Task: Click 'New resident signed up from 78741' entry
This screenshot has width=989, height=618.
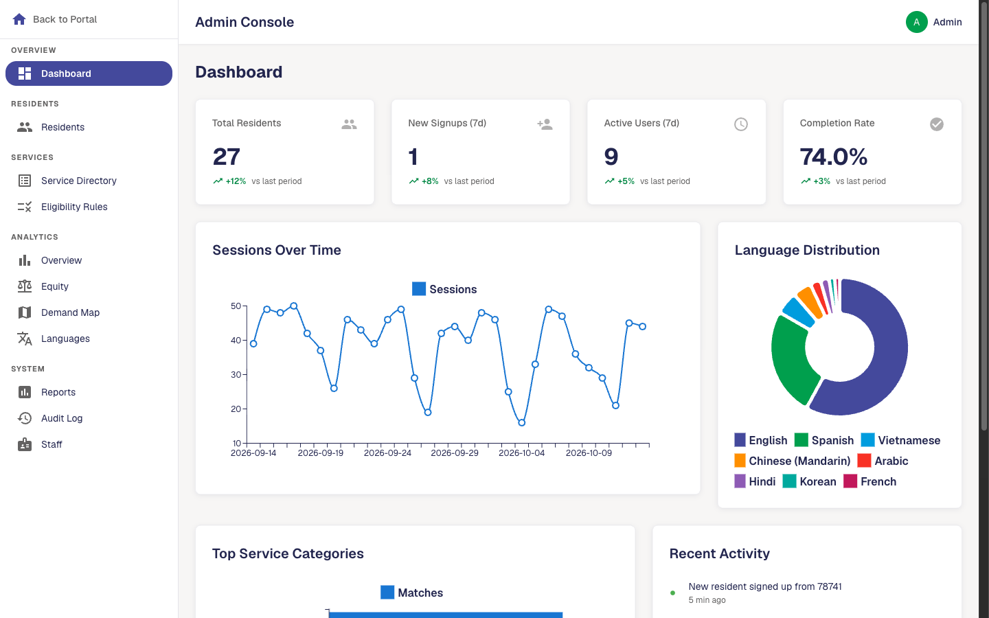Action: (765, 586)
